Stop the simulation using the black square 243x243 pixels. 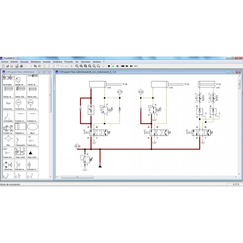click(x=109, y=66)
